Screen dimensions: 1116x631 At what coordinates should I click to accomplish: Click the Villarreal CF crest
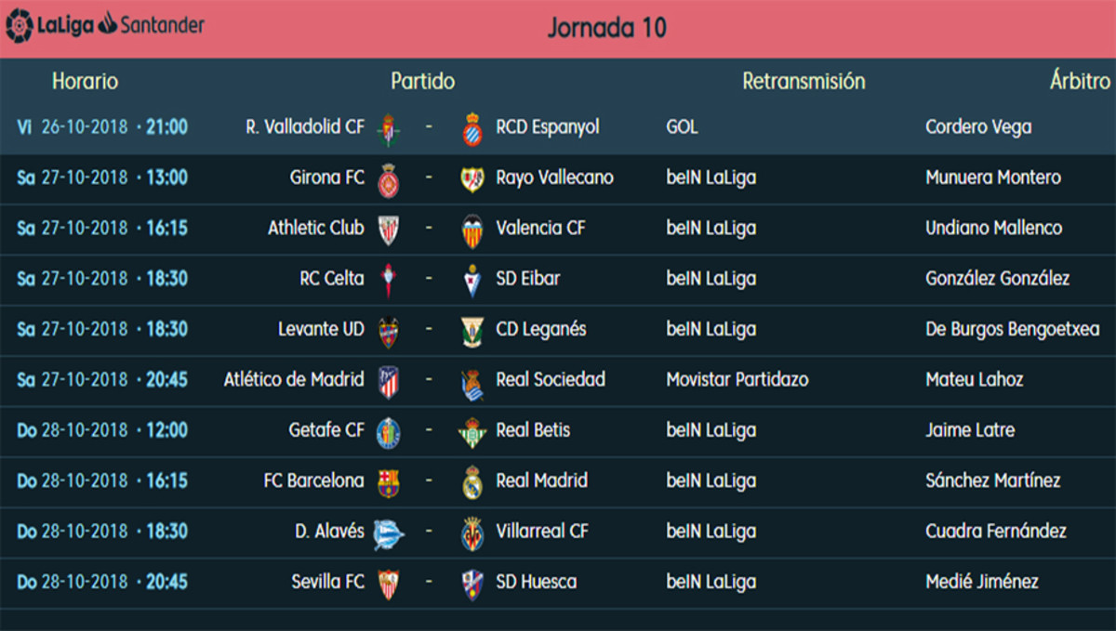[472, 532]
